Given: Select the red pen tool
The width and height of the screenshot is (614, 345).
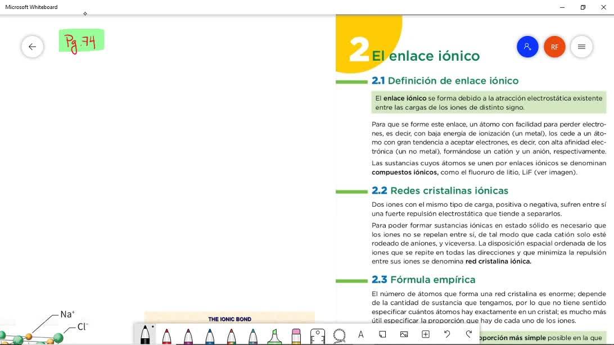Looking at the screenshot, I should [167, 337].
